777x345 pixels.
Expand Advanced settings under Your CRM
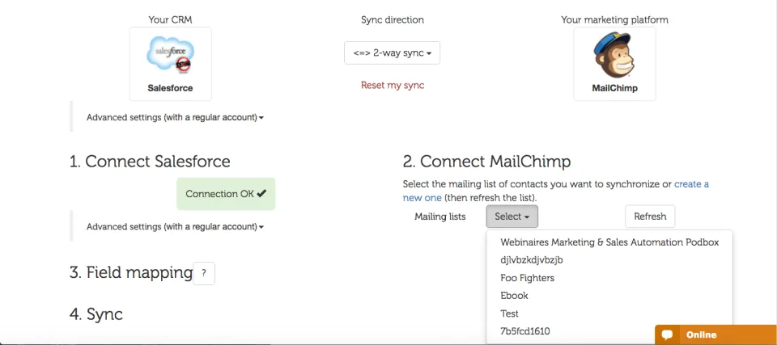point(175,118)
